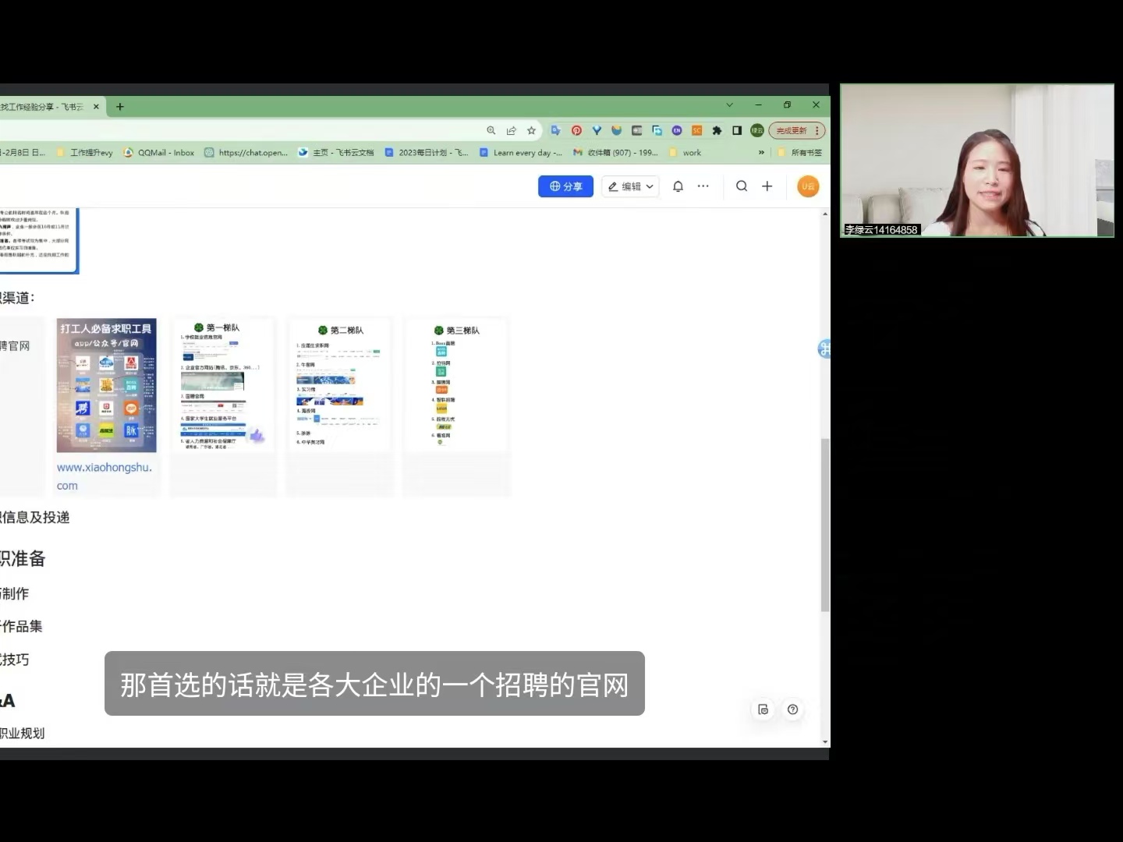Open a new browser tab
Screen dimensions: 1123x842
pyautogui.click(x=120, y=107)
